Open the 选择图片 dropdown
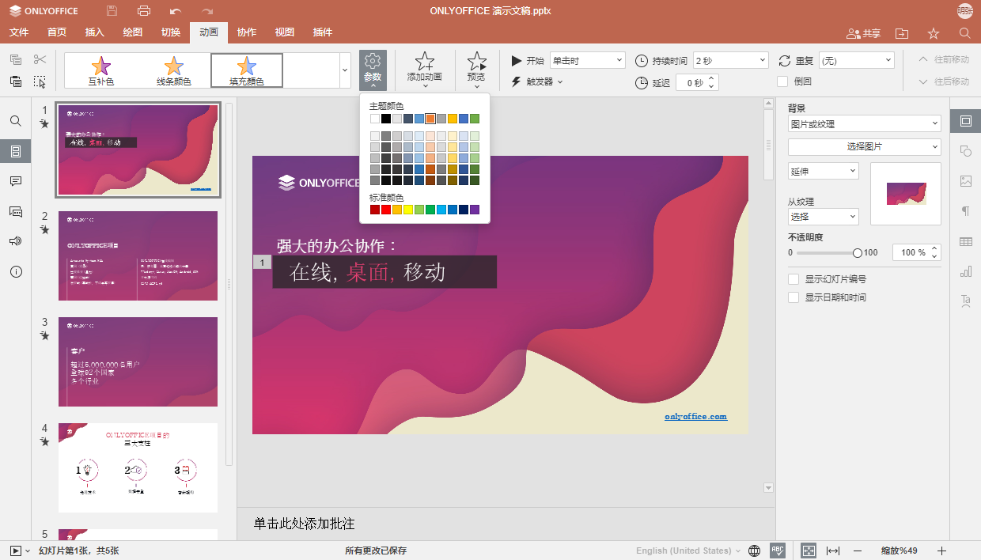 pos(864,146)
